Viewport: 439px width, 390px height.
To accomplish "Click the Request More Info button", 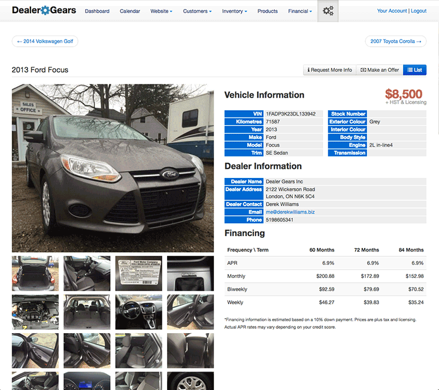I will (x=329, y=70).
